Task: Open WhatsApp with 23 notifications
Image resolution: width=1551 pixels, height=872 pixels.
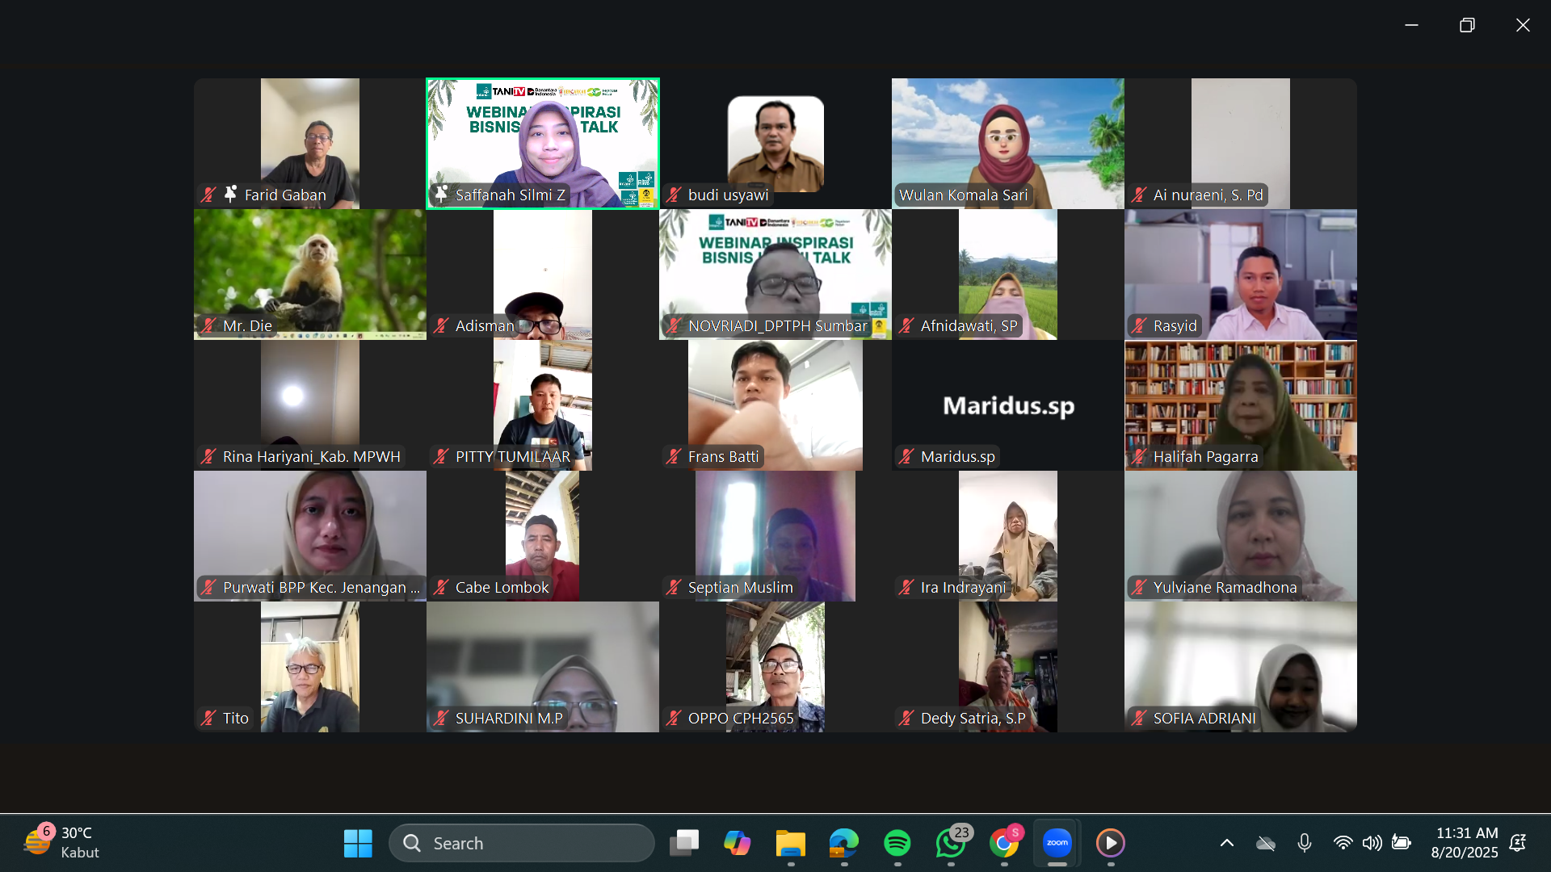Action: 951,843
